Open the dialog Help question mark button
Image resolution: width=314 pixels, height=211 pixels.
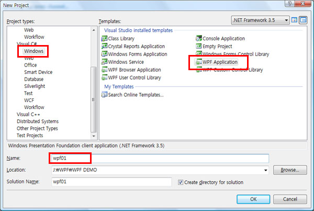click(289, 4)
